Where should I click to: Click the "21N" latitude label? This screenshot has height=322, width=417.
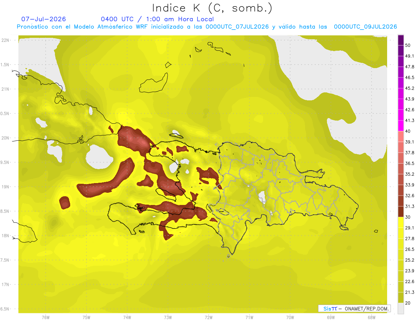click(5, 89)
